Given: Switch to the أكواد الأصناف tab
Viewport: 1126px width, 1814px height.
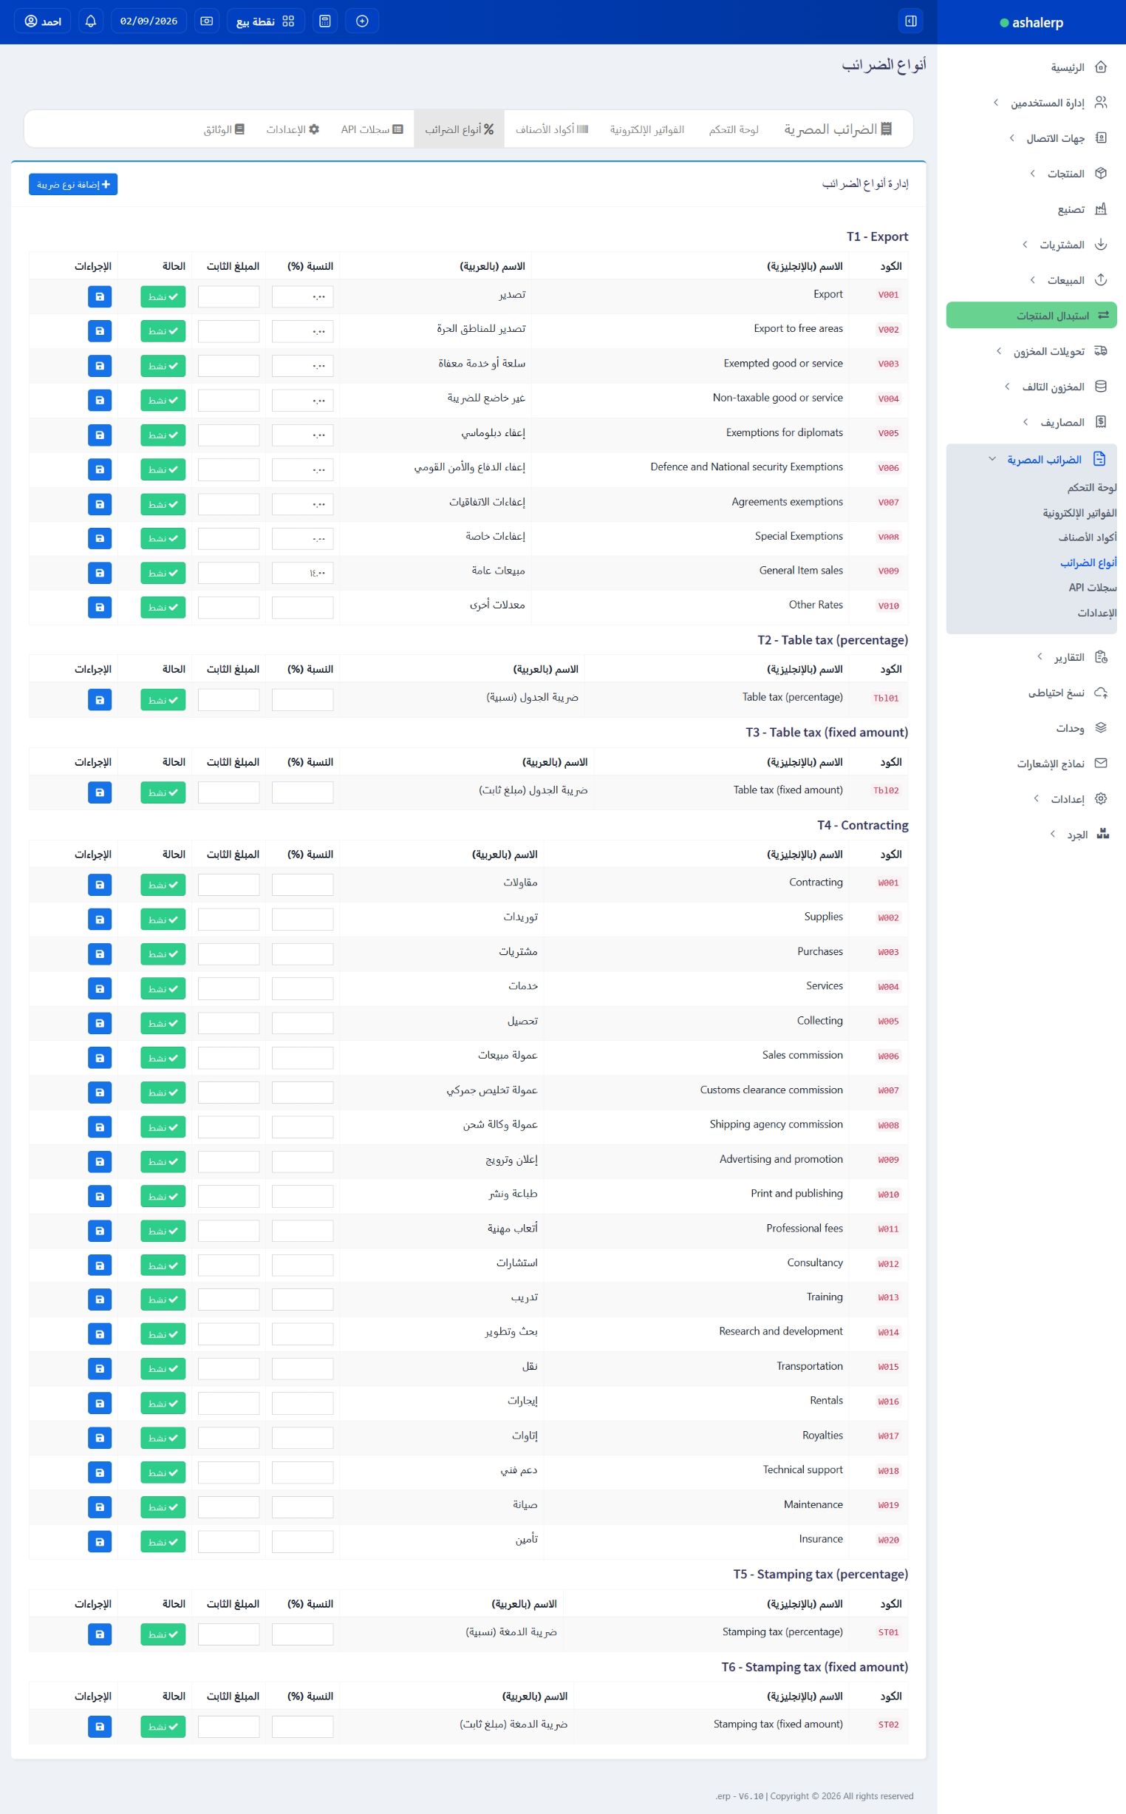Looking at the screenshot, I should [552, 129].
